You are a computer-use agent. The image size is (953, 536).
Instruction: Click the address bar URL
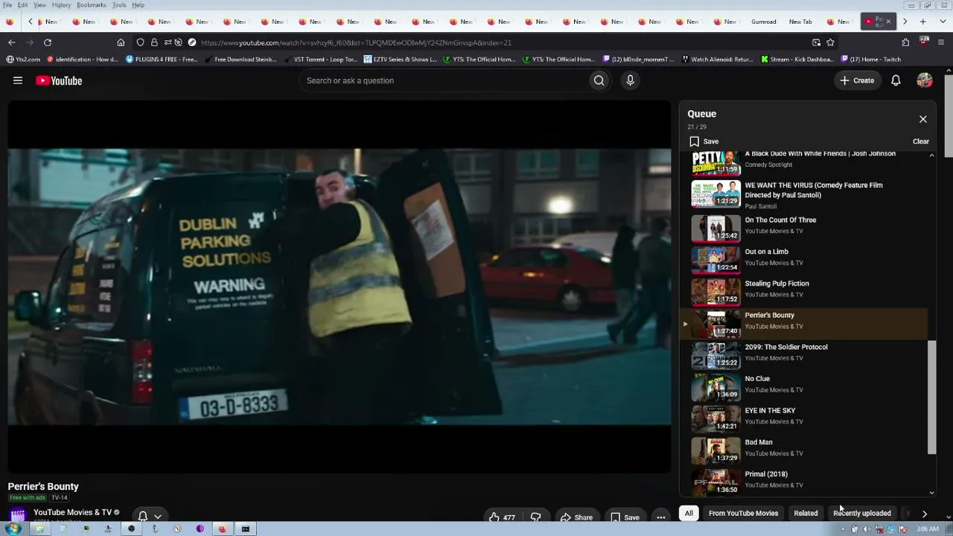356,42
